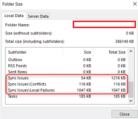Click the Total size 386149 KB value
This screenshot has height=119, width=138.
[124, 42]
